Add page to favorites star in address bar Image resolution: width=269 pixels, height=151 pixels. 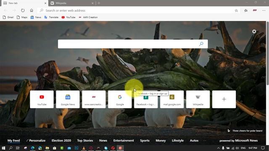click(x=236, y=10)
